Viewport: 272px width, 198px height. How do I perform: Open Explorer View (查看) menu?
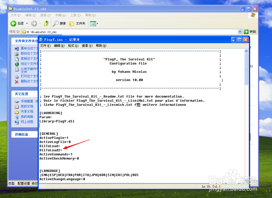tap(46, 15)
